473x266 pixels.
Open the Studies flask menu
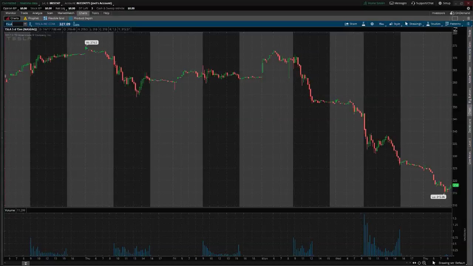pyautogui.click(x=433, y=24)
